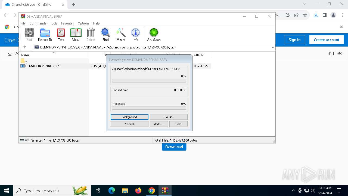Viewport: 348px width, 196px height.
Task: Expand the archive path dropdown
Action: click(x=273, y=47)
